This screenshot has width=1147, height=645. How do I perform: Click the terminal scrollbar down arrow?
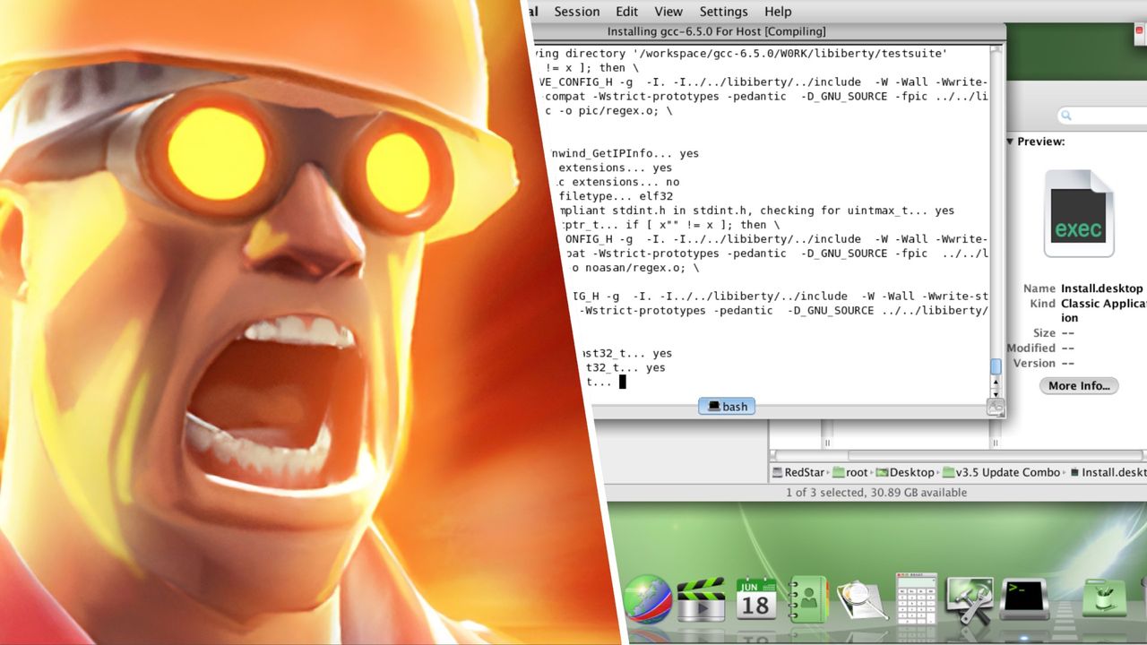tap(995, 393)
